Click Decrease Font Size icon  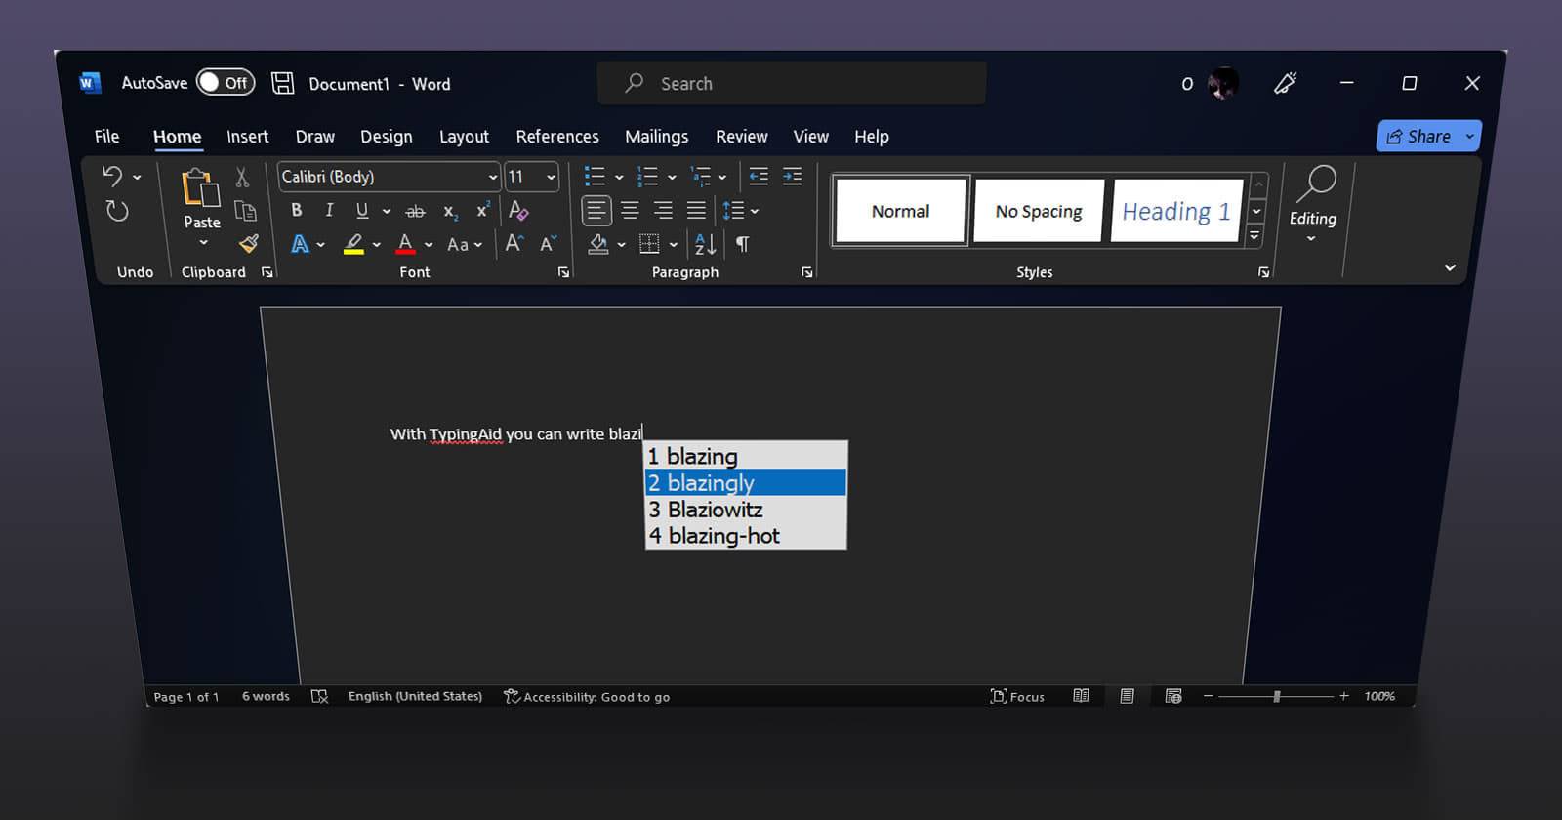[549, 244]
